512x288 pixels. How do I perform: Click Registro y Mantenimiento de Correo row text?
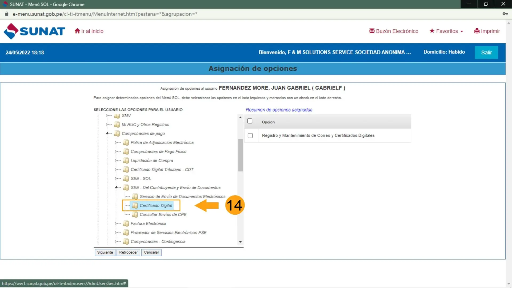(x=318, y=135)
